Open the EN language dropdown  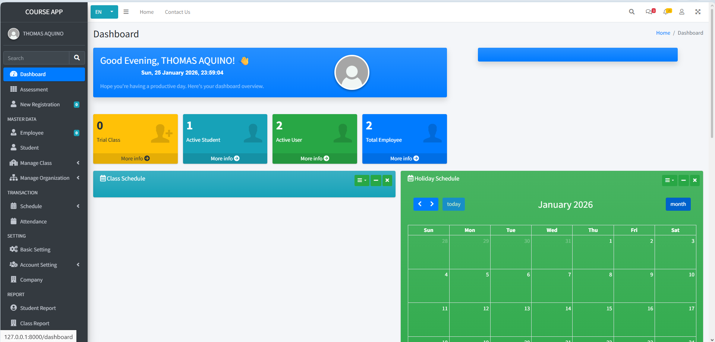[104, 12]
